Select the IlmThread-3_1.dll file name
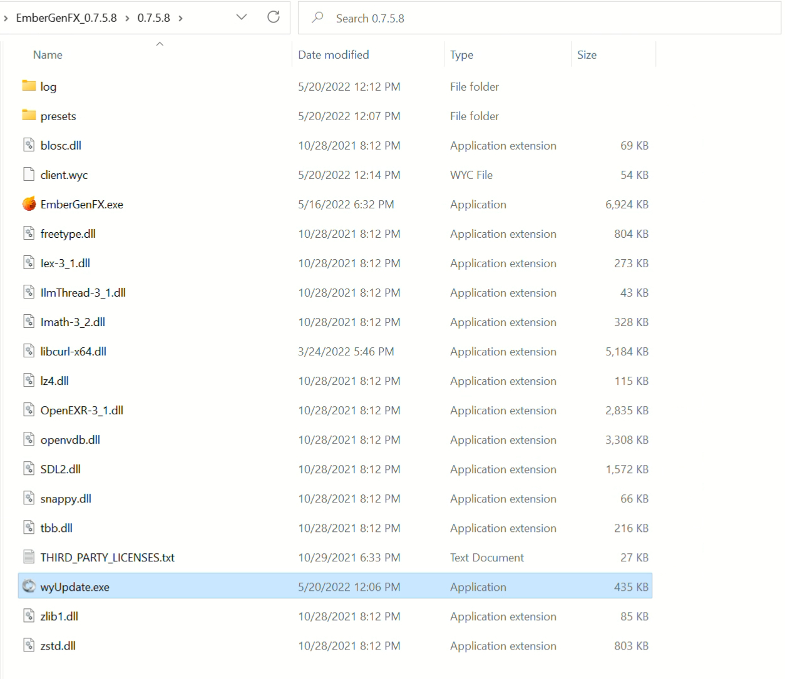 pyautogui.click(x=83, y=293)
